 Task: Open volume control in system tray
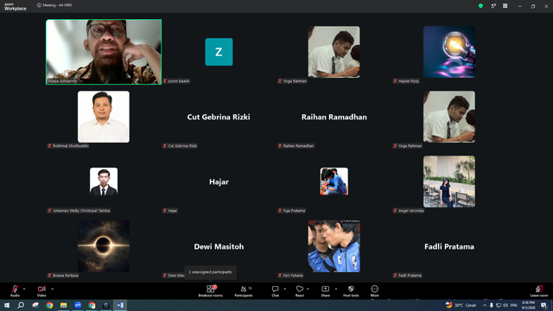point(505,305)
